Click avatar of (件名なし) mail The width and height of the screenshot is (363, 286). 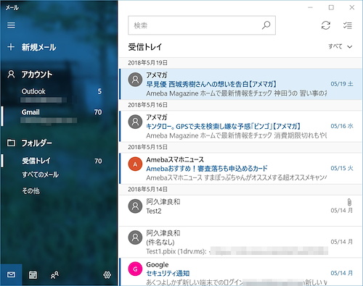135,237
